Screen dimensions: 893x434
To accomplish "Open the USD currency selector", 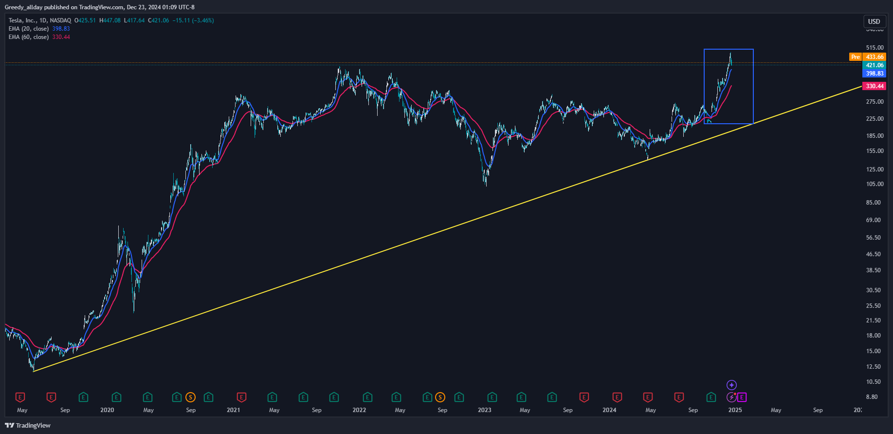I will pyautogui.click(x=874, y=21).
